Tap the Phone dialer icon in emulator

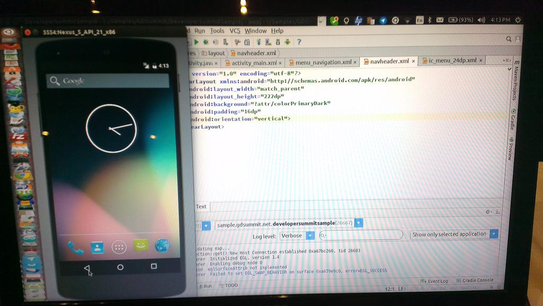pyautogui.click(x=75, y=248)
